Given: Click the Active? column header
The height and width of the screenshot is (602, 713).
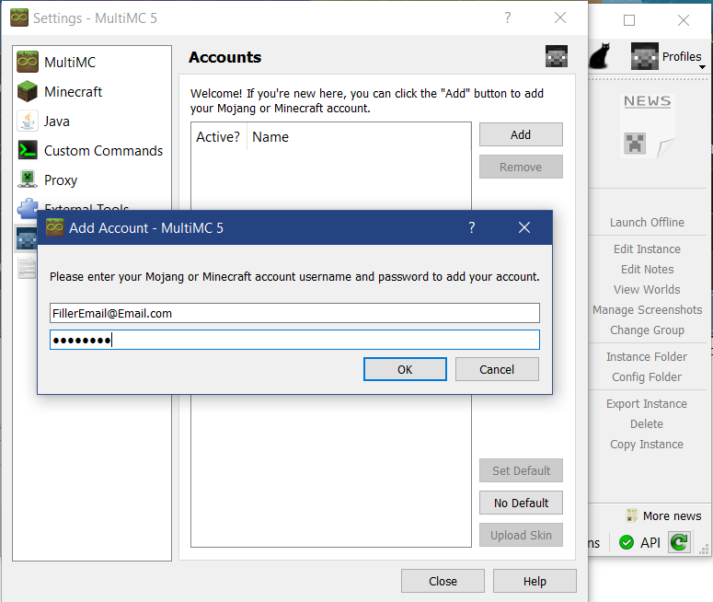Looking at the screenshot, I should pyautogui.click(x=218, y=137).
